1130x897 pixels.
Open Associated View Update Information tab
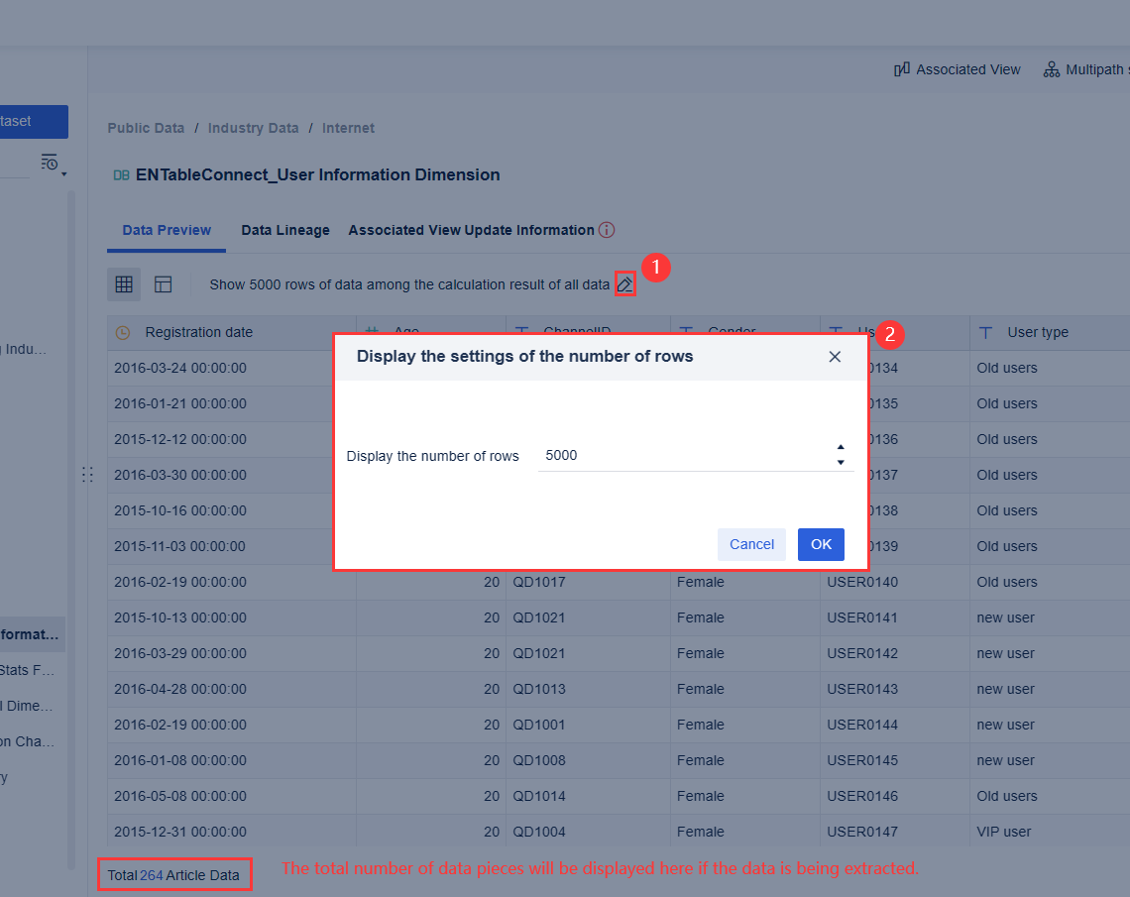(x=471, y=230)
